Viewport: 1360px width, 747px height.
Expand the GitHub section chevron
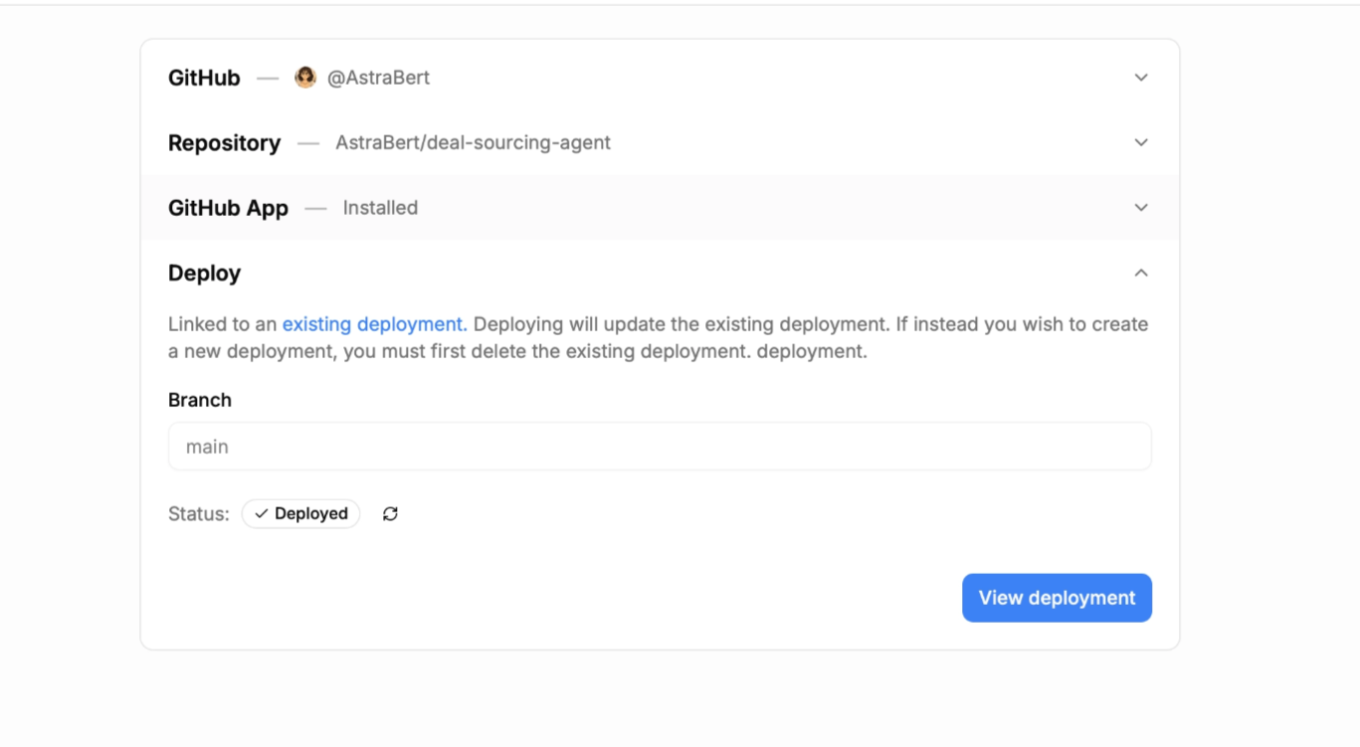[1141, 78]
